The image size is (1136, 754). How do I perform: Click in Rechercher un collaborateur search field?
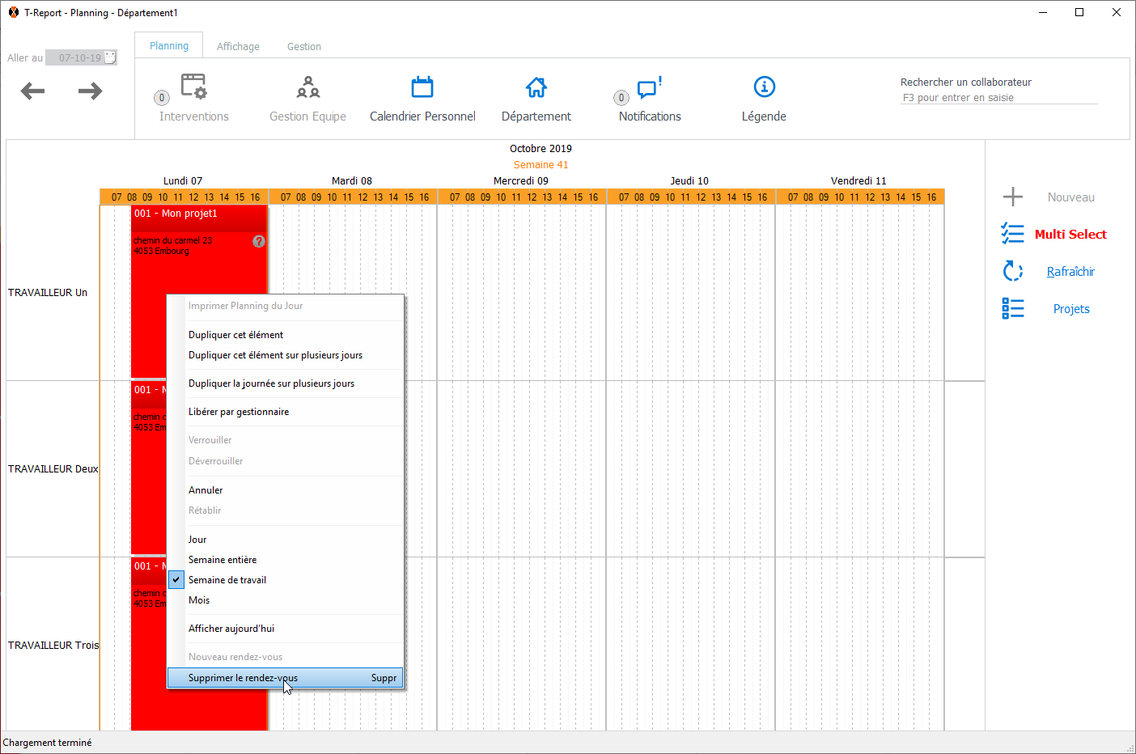pyautogui.click(x=998, y=98)
